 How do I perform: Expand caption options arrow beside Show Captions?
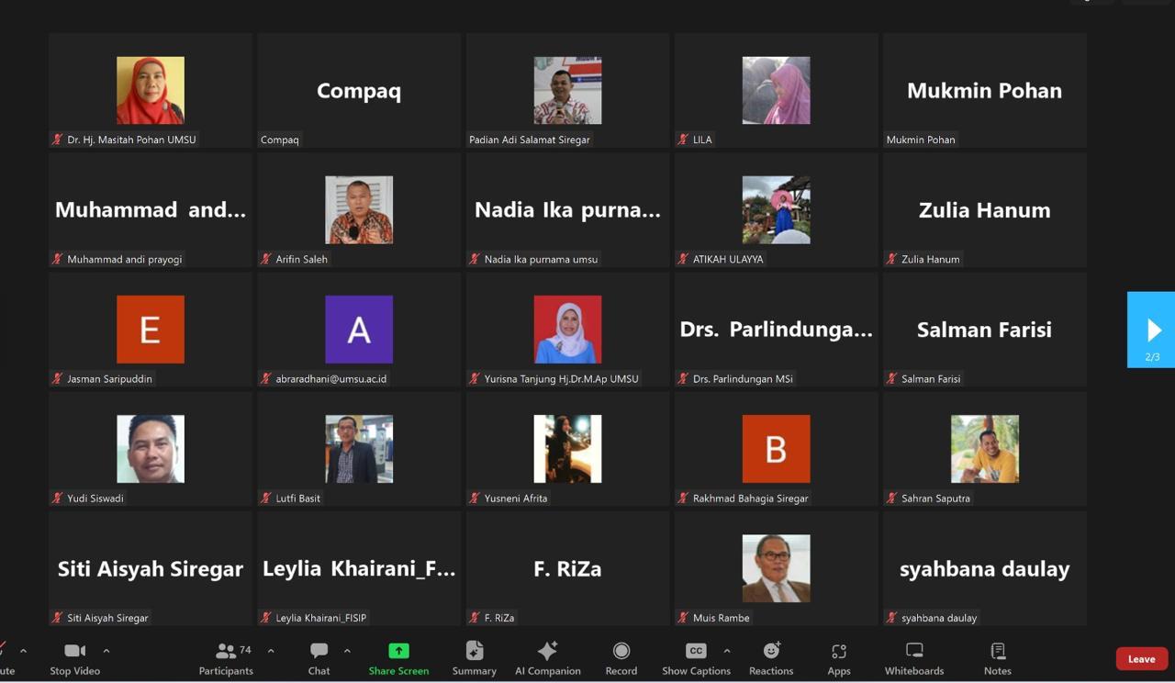[727, 651]
